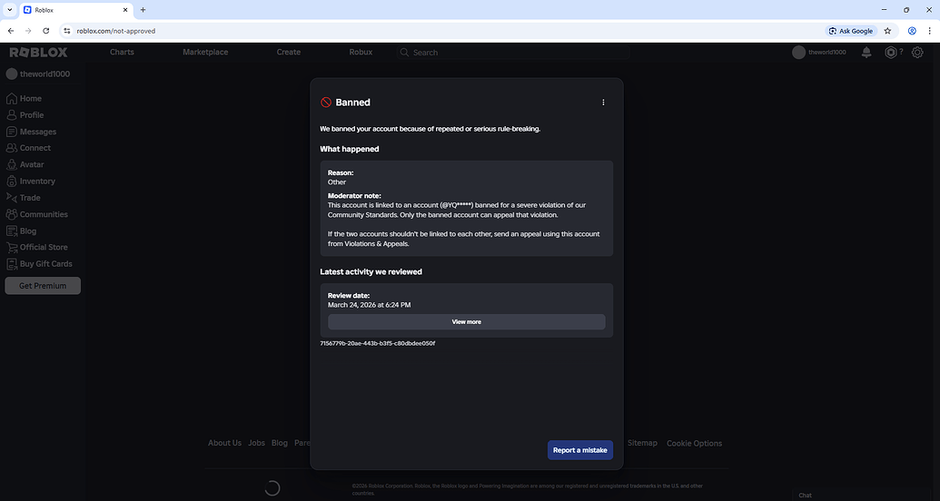Click the 'Latest activity we reviewed' heading

371,271
